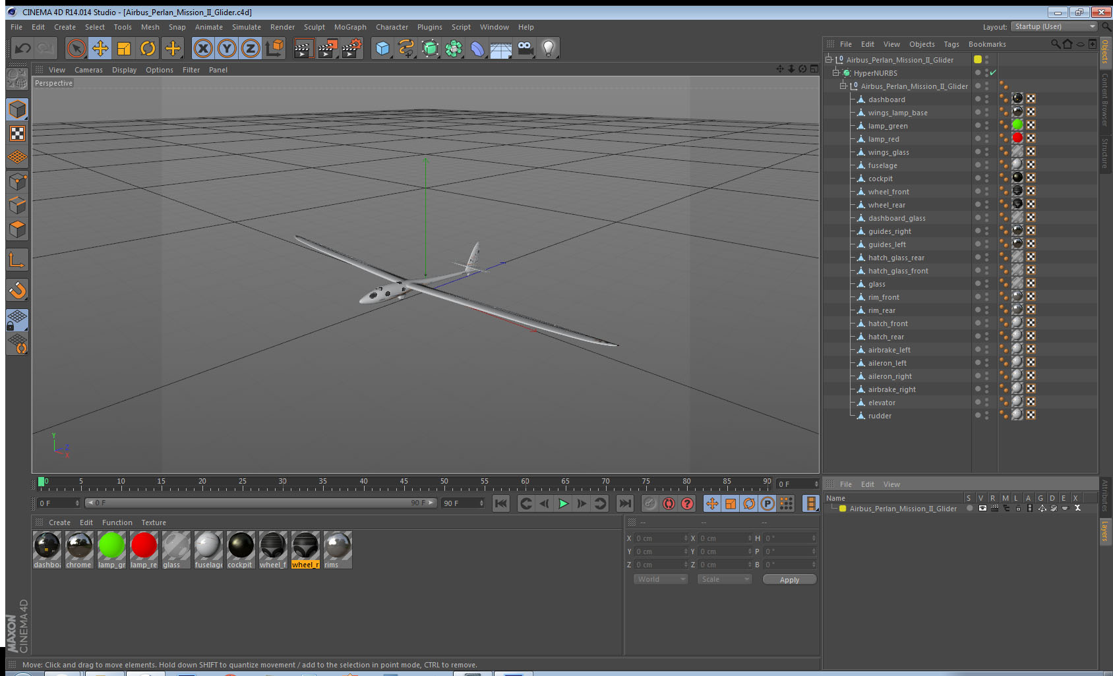Open the deformer objects icon
Image resolution: width=1113 pixels, height=676 pixels.
pos(477,48)
